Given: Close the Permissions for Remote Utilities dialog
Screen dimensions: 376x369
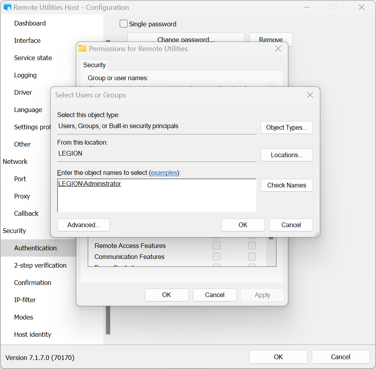Looking at the screenshot, I should 278,49.
